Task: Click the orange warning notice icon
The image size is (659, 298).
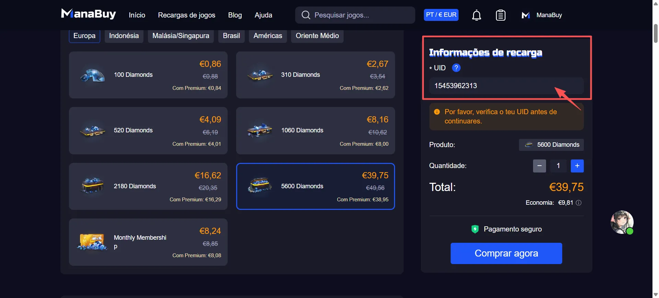Action: point(437,112)
